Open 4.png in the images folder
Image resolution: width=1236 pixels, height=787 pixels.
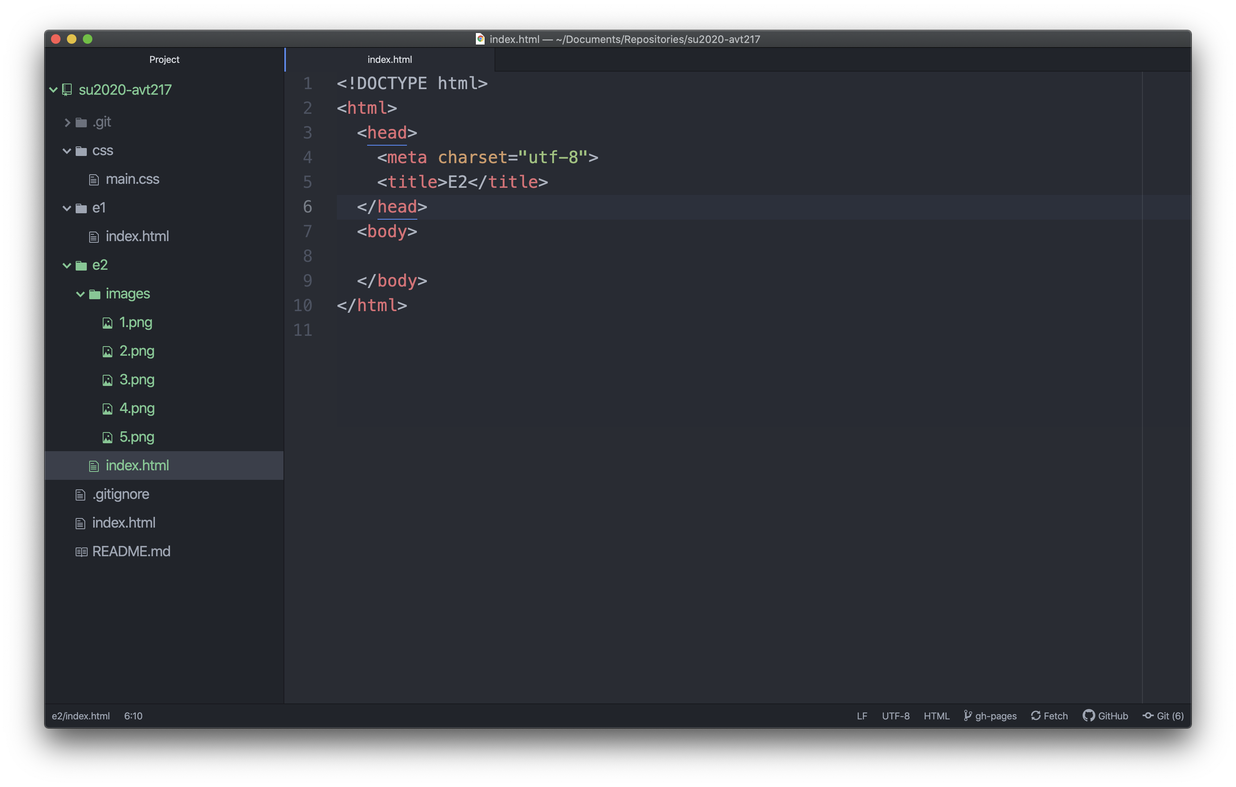coord(137,408)
